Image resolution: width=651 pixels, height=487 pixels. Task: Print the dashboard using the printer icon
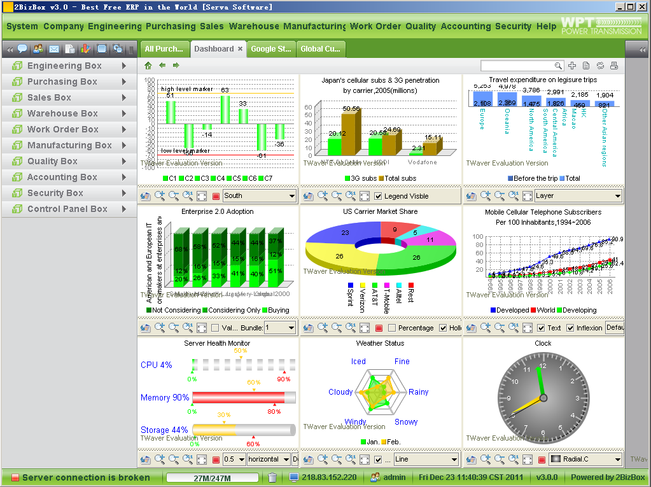coord(614,66)
